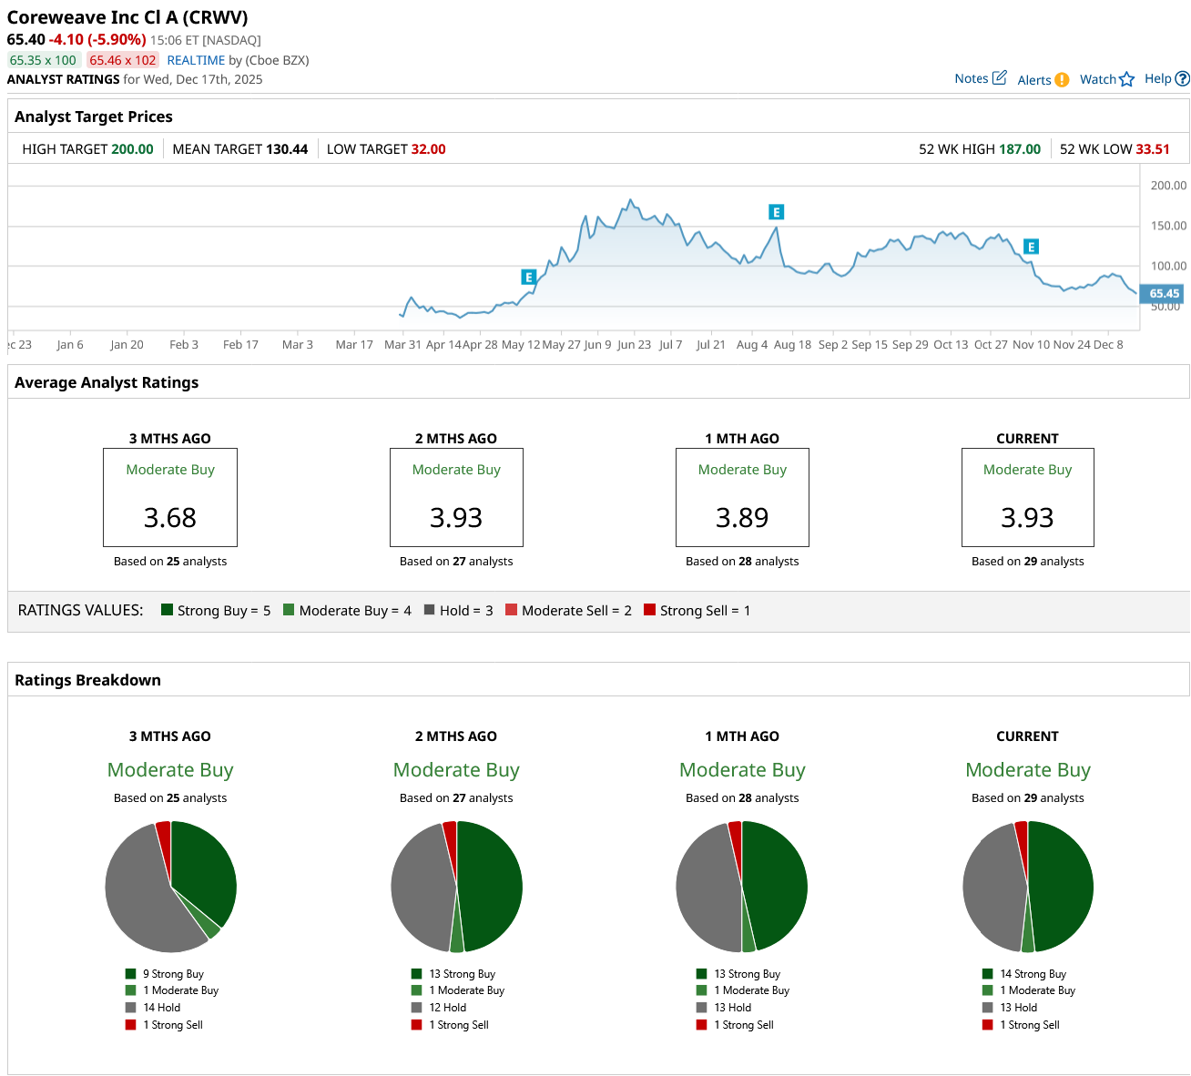Click the earnings E marker near May 12
Image resolution: width=1191 pixels, height=1076 pixels.
[x=528, y=277]
